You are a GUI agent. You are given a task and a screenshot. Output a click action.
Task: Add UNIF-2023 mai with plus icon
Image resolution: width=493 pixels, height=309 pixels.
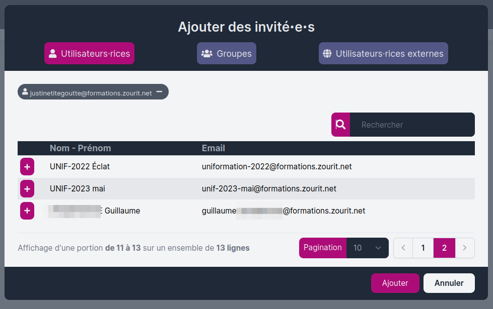[27, 189]
